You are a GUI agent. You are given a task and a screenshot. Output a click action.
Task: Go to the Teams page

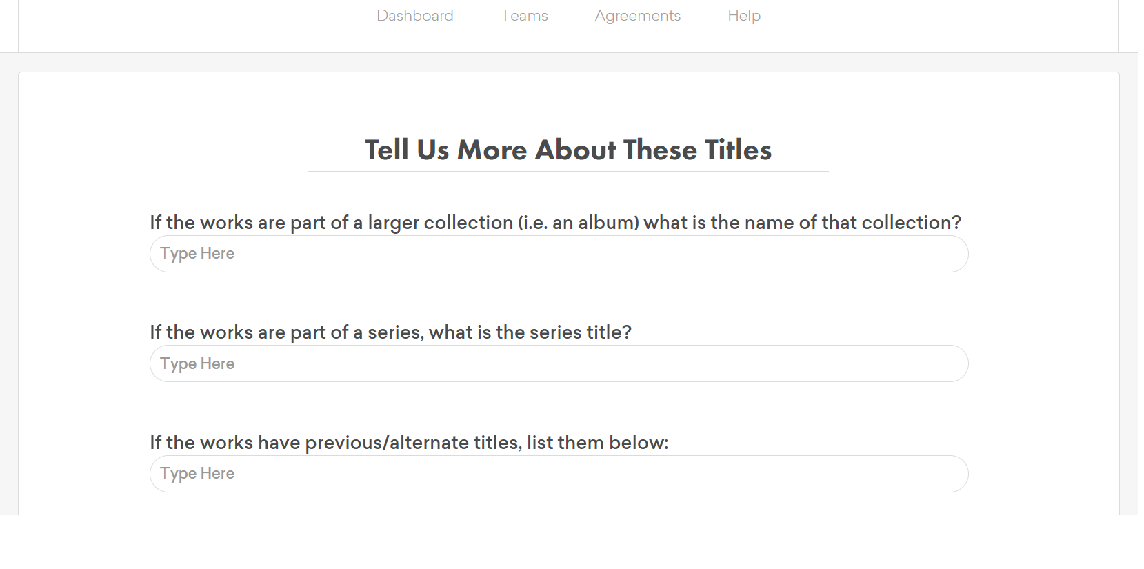[x=524, y=16]
